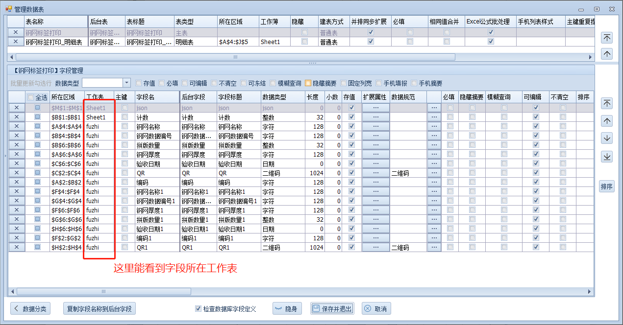The width and height of the screenshot is (623, 325).
Task: Delete the 钢网标签打印_明细表 row with its X icon
Action: coord(16,42)
